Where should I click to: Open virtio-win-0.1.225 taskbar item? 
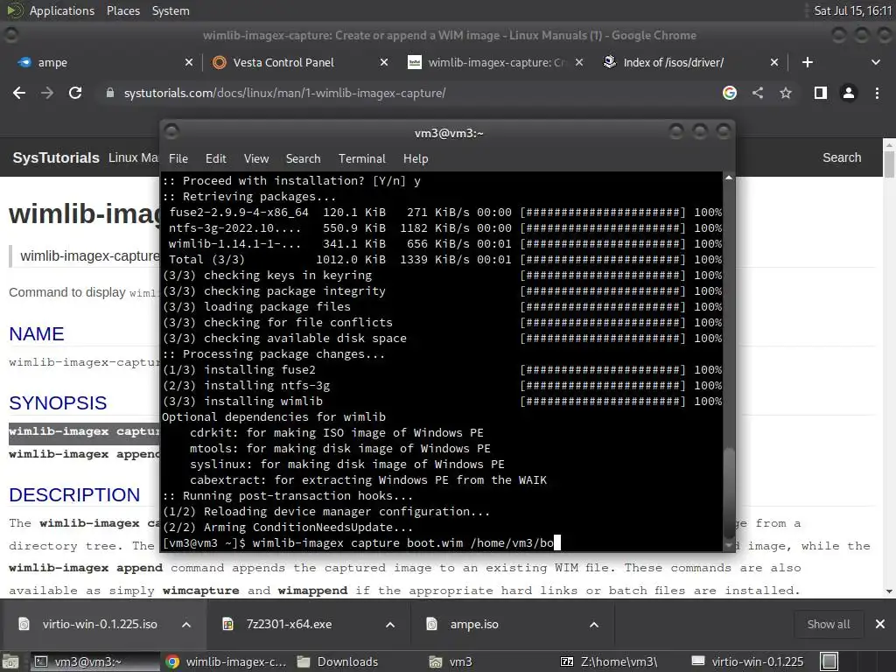pos(747,661)
